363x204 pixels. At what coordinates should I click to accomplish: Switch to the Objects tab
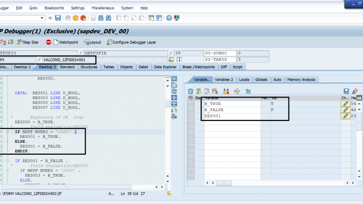pyautogui.click(x=126, y=67)
